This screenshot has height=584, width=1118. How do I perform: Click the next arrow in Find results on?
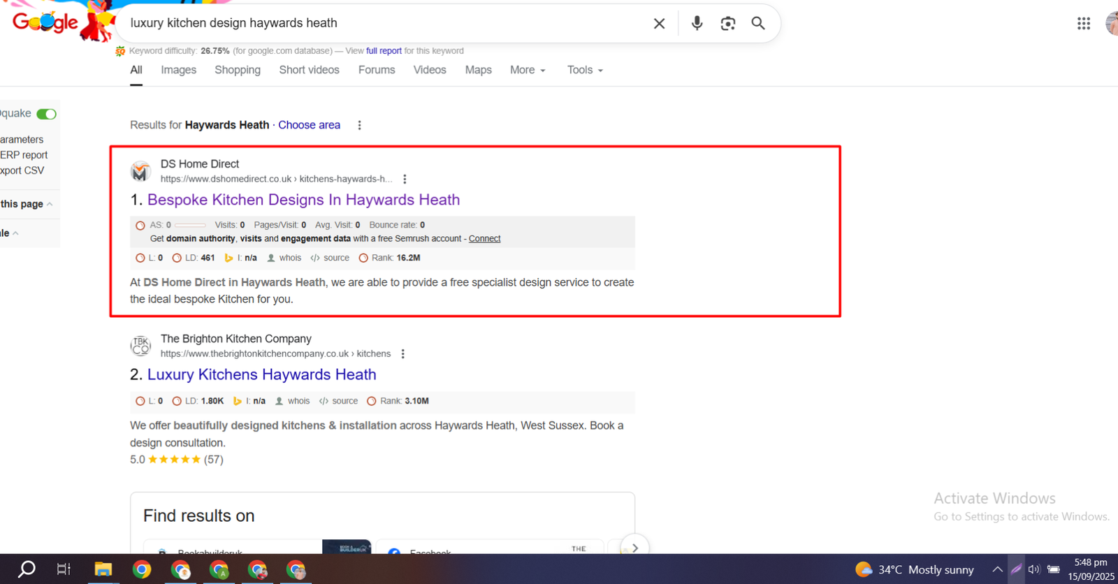[x=634, y=548]
